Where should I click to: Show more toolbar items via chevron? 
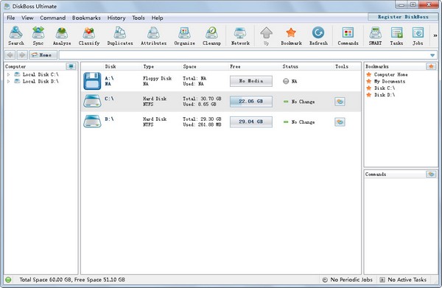[x=435, y=35]
